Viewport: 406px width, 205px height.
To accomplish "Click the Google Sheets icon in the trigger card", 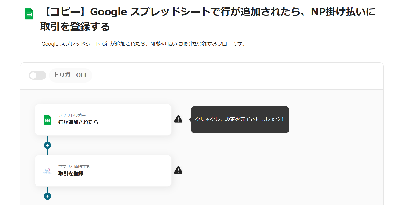I will click(x=48, y=120).
